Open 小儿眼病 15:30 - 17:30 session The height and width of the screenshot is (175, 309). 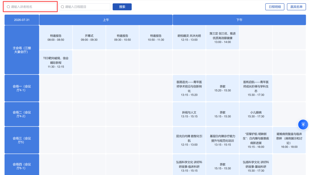pos(256,114)
